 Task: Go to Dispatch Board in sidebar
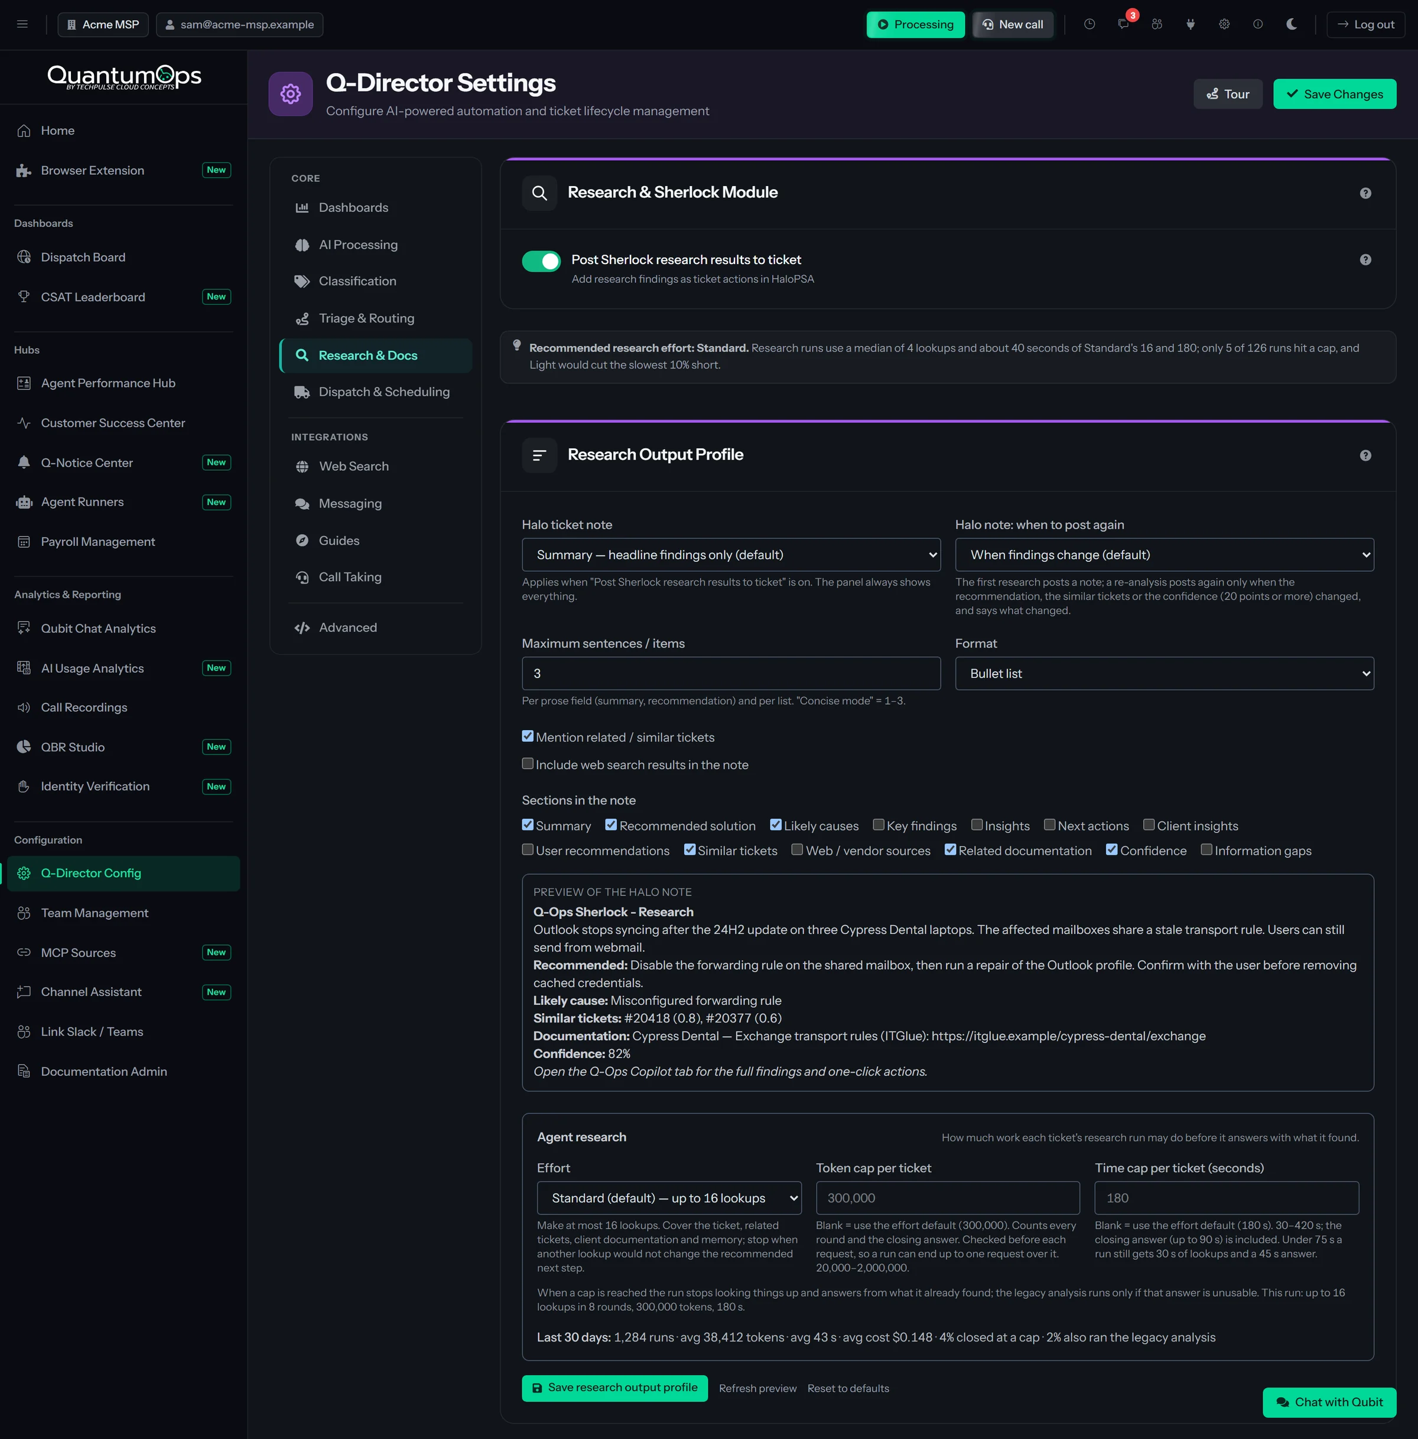[123, 258]
